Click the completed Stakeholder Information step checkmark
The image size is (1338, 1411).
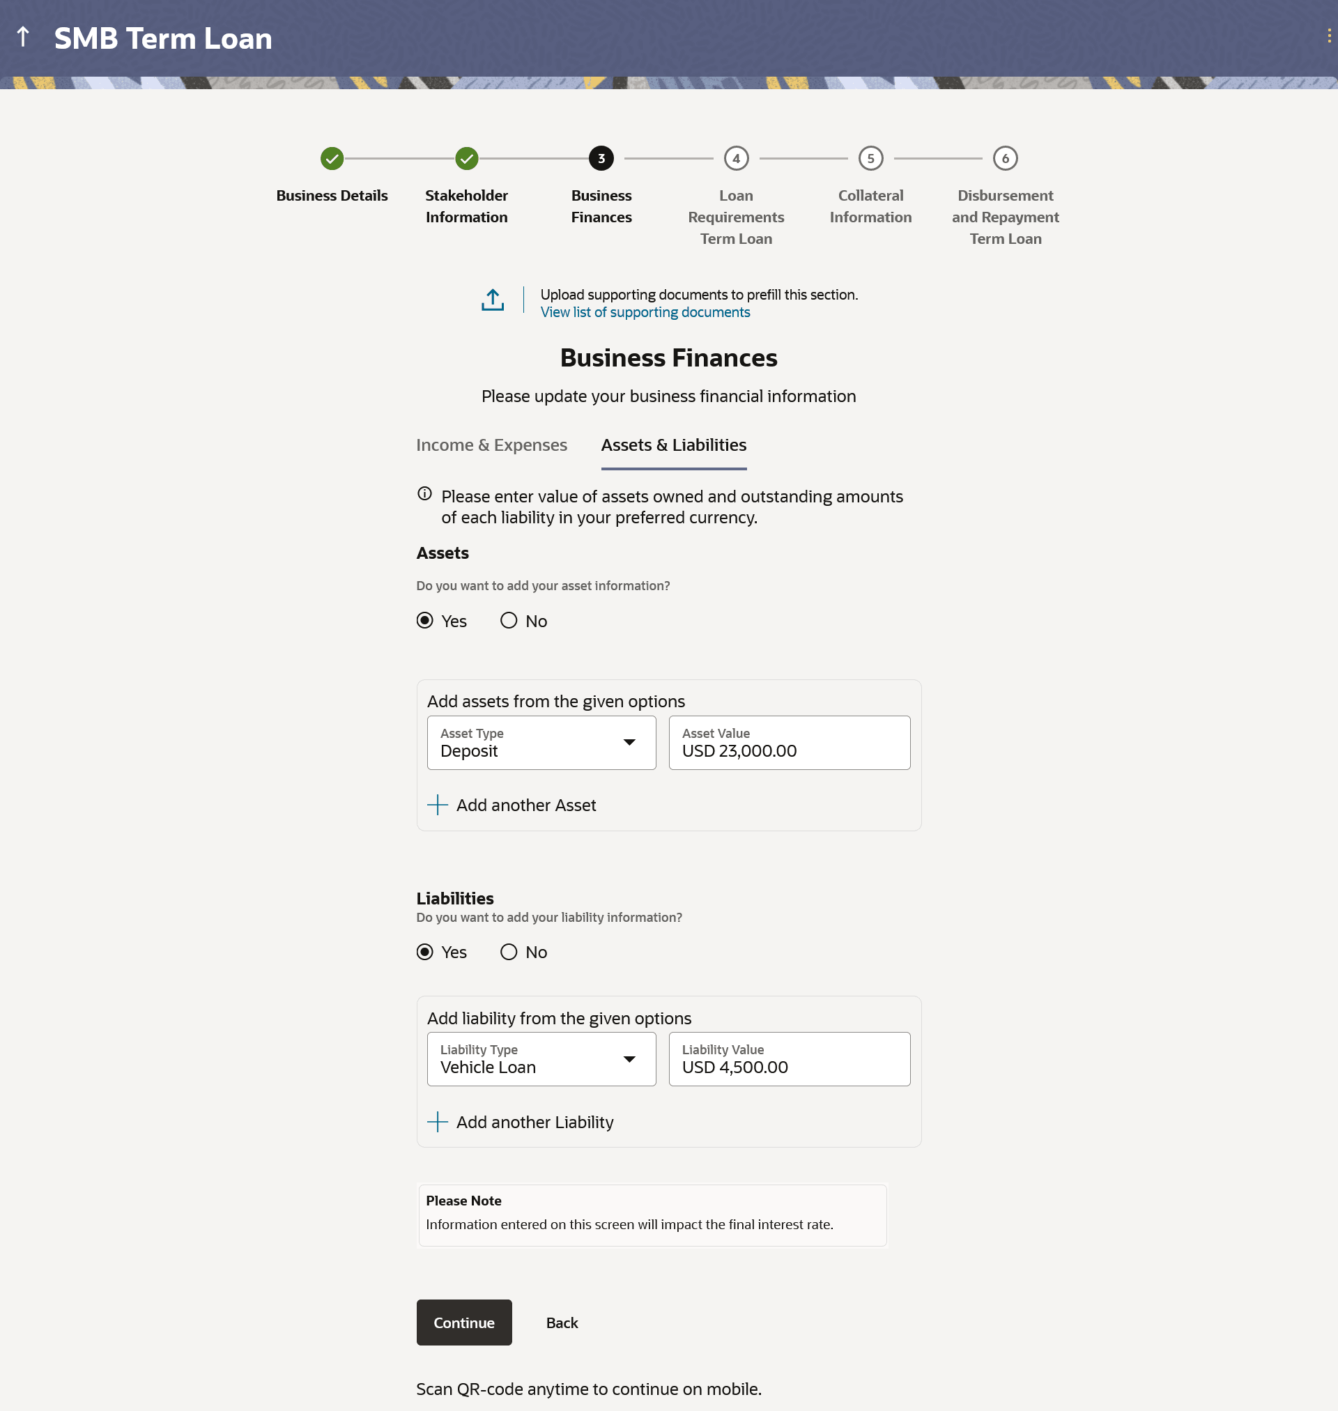[x=466, y=158]
